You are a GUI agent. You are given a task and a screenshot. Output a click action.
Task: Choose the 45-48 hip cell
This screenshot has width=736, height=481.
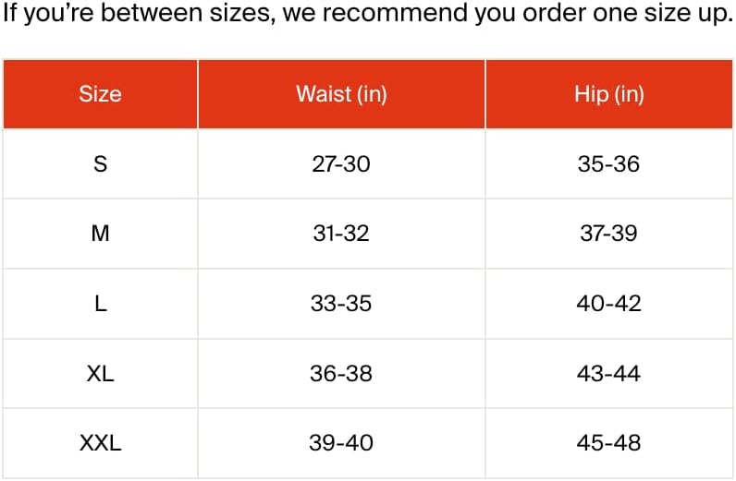point(608,443)
